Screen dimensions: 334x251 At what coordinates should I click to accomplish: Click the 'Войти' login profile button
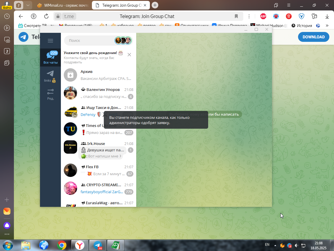[x=7, y=5]
